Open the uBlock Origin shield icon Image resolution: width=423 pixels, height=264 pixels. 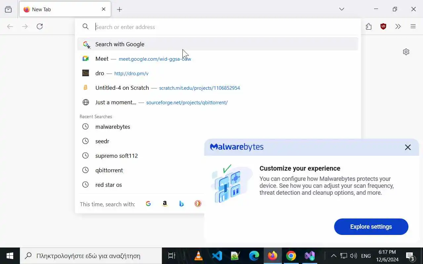[383, 27]
